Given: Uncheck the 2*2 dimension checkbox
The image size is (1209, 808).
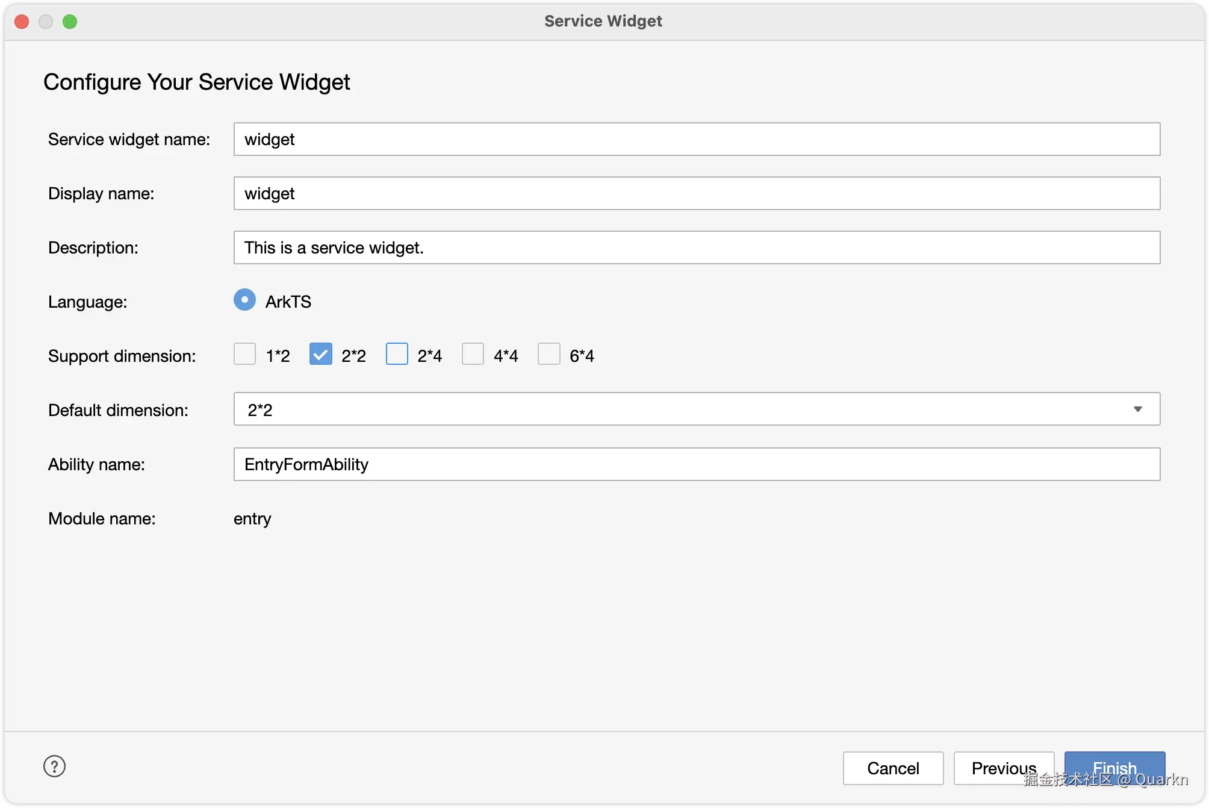Looking at the screenshot, I should pos(320,354).
